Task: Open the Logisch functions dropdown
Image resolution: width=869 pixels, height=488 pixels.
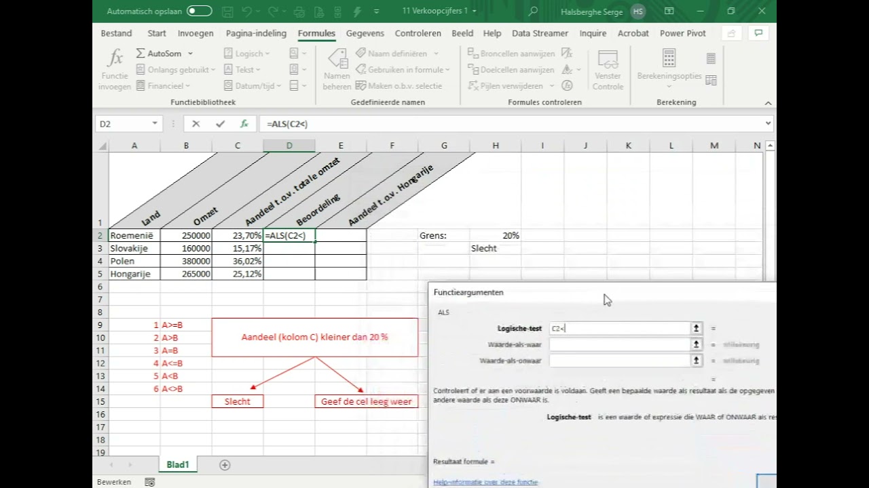Action: pyautogui.click(x=246, y=54)
